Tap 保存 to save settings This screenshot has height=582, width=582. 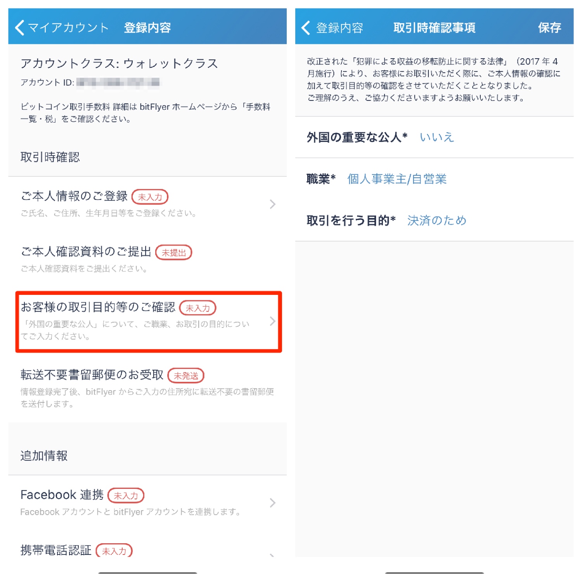[549, 28]
